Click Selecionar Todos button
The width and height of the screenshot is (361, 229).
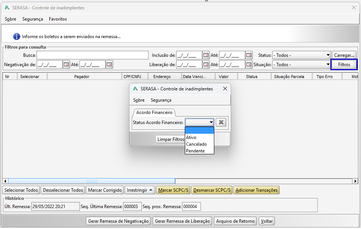[x=21, y=190]
